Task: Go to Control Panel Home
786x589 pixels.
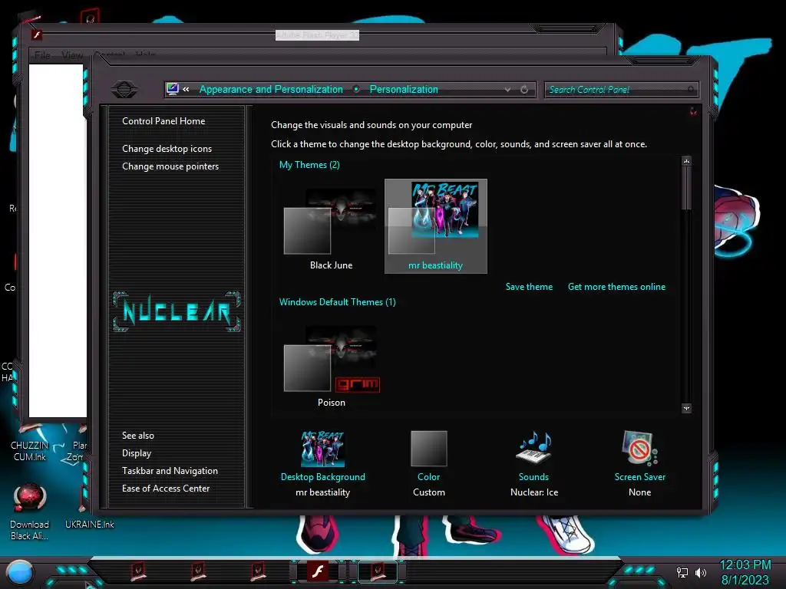Action: point(163,121)
